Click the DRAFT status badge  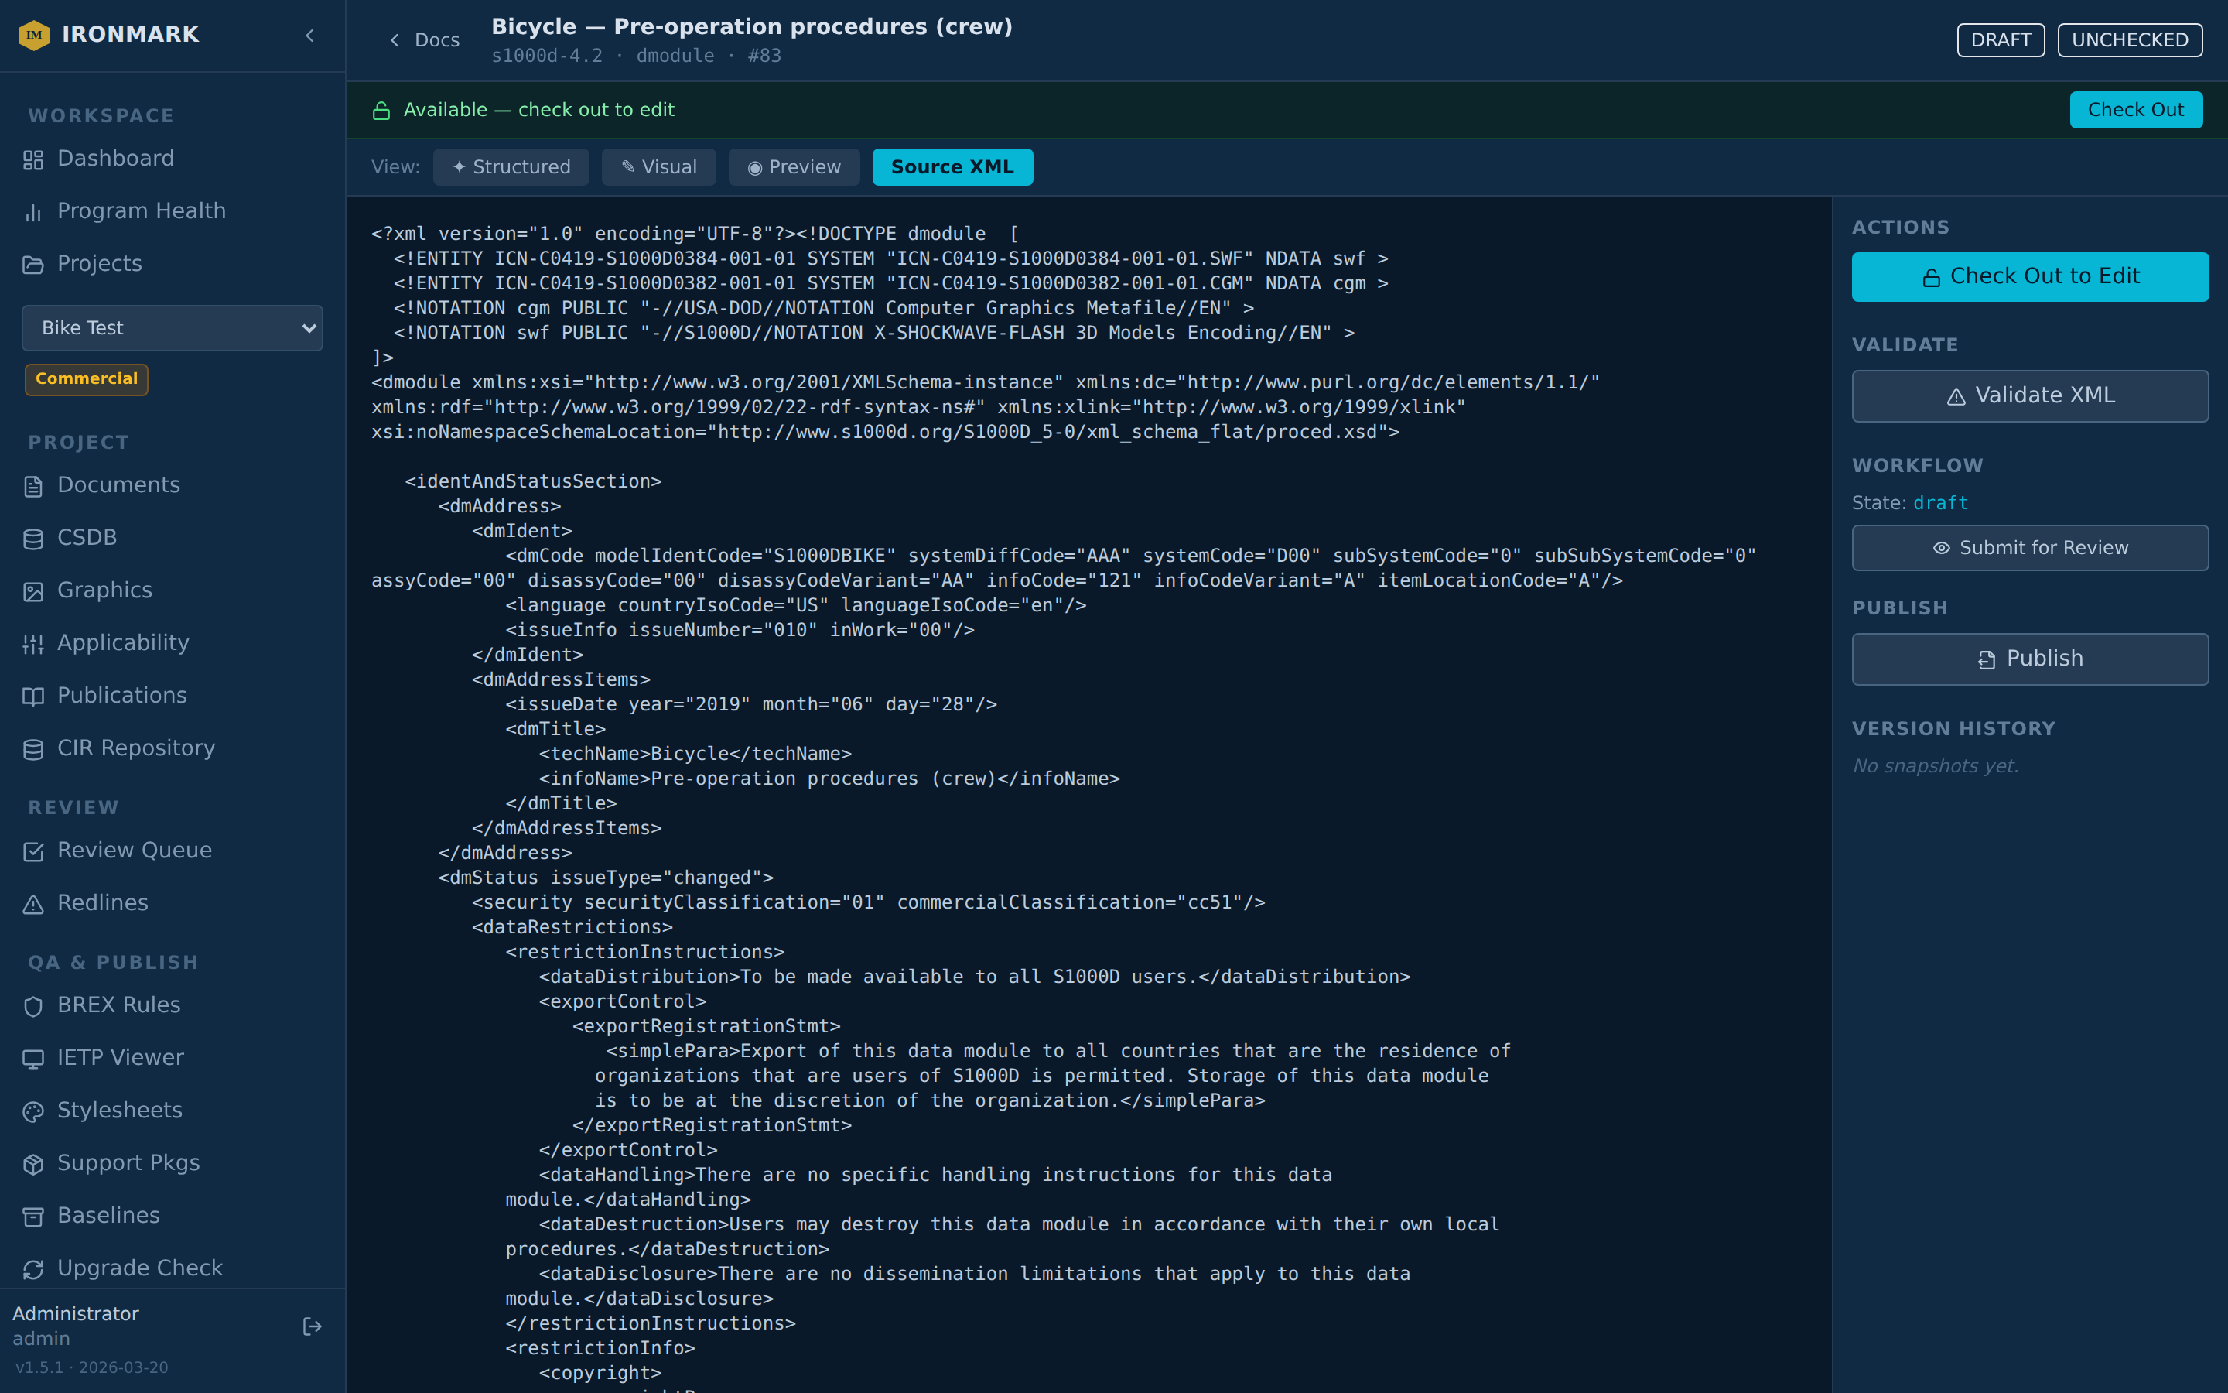tap(2001, 39)
